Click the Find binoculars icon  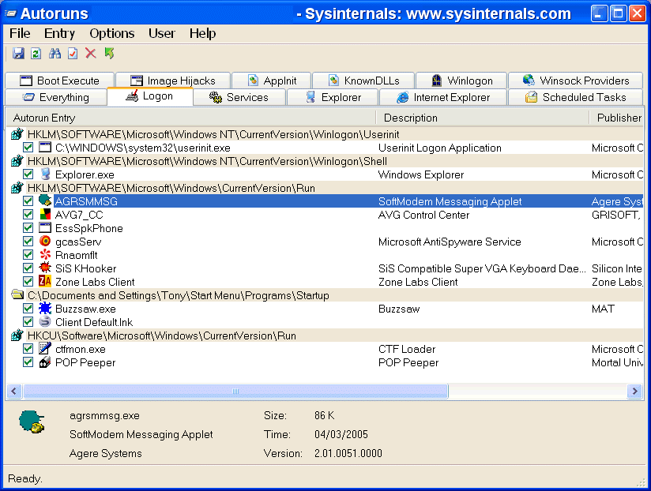(x=55, y=53)
